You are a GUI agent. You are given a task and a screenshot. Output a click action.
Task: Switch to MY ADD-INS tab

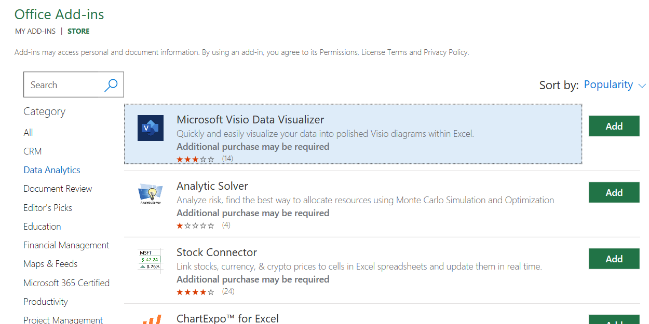[35, 31]
